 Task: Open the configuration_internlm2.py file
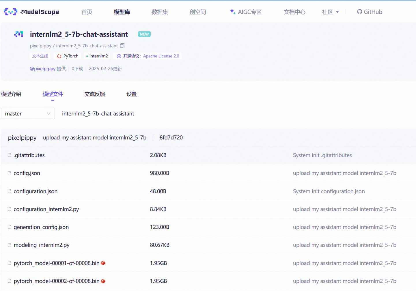(x=46, y=209)
